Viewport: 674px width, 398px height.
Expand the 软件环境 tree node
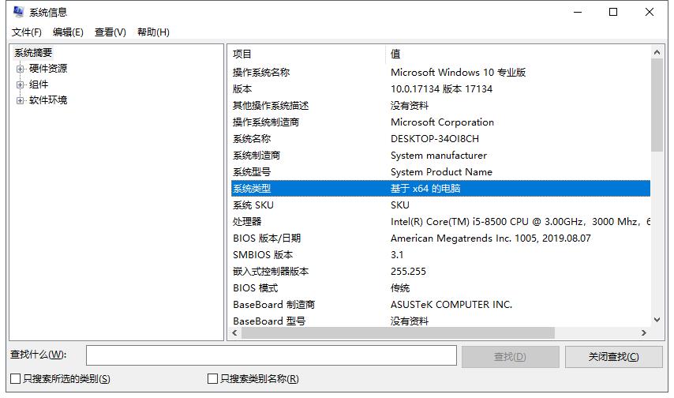[20, 100]
